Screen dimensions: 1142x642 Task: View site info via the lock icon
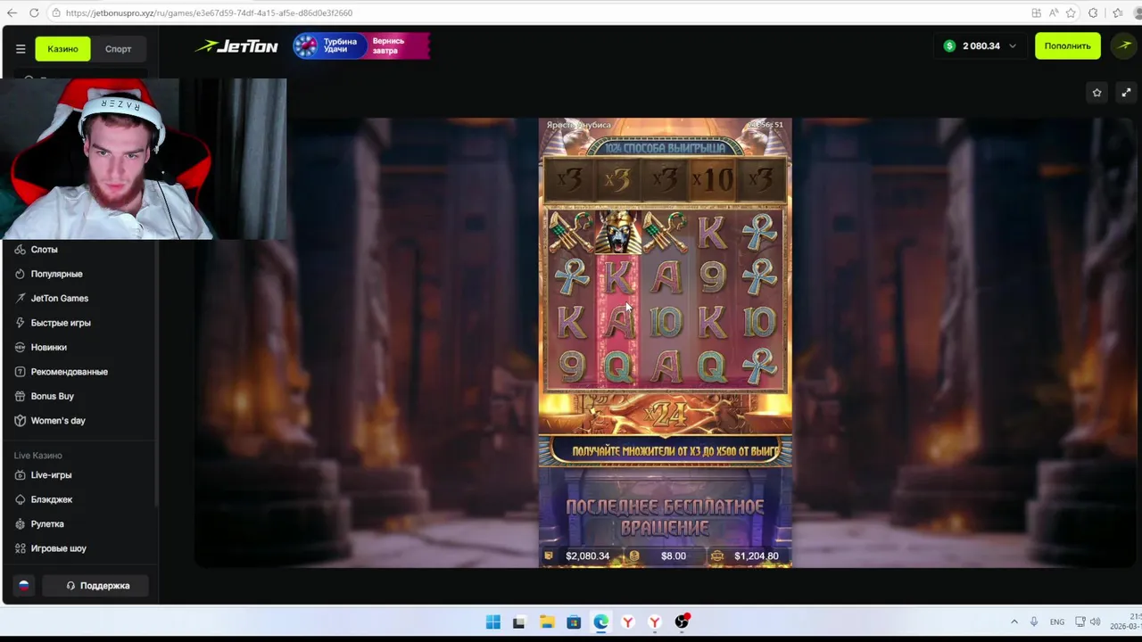[x=56, y=13]
